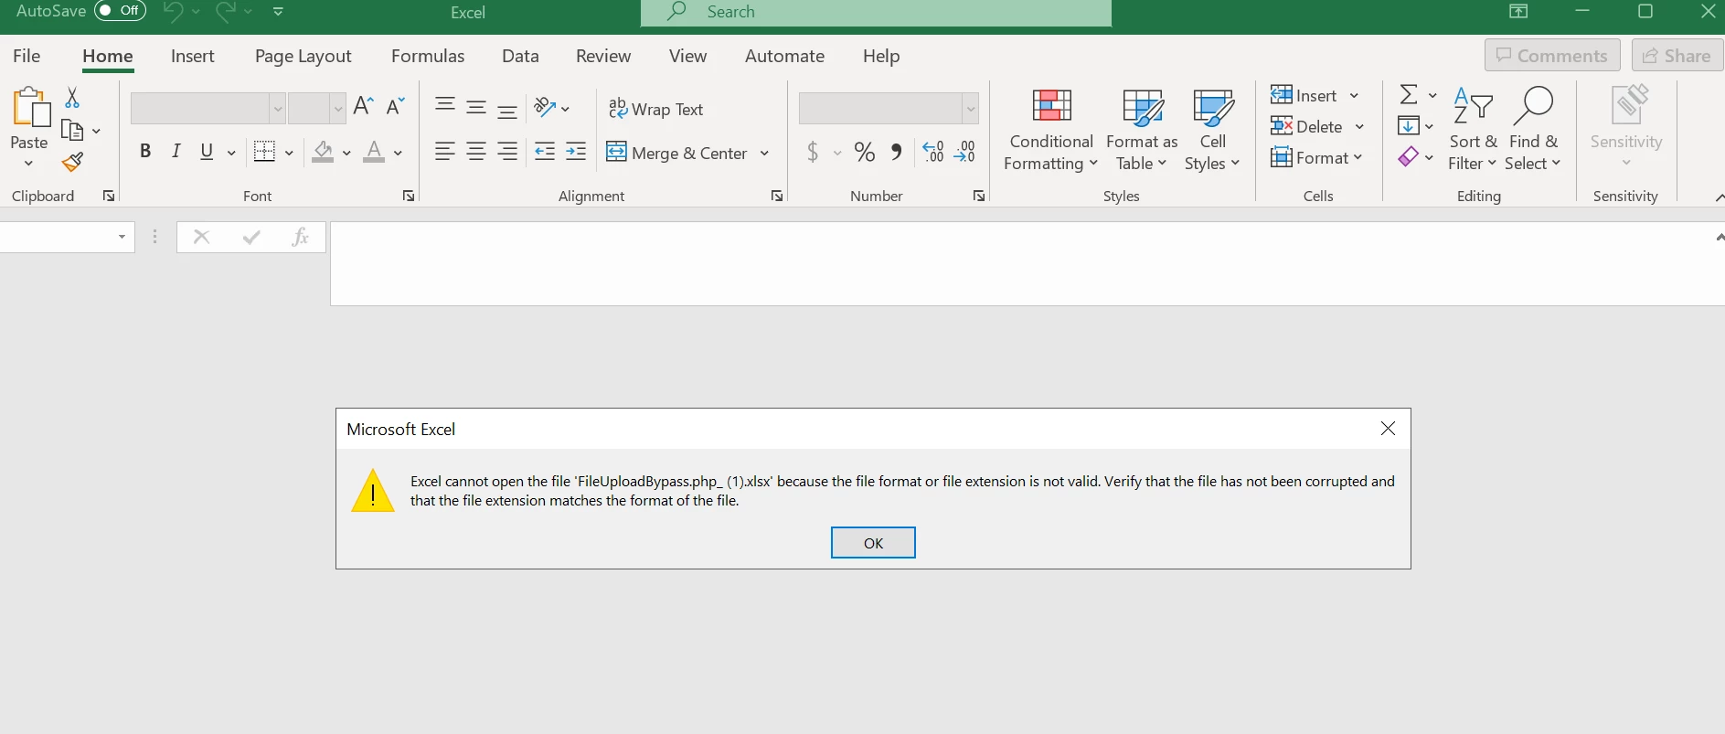Open Find & Select menu
1725x734 pixels.
(1533, 130)
